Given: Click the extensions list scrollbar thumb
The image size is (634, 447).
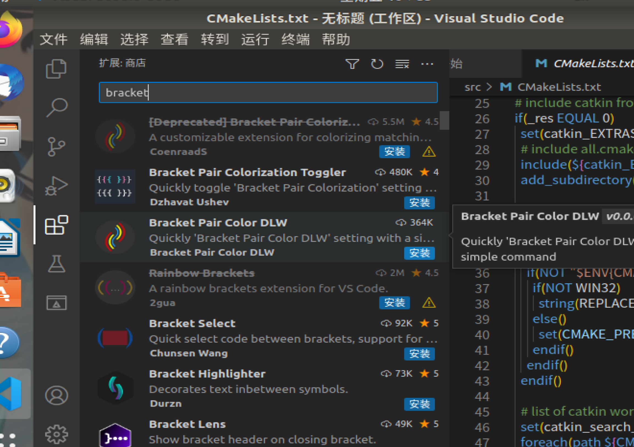Looking at the screenshot, I should [444, 120].
